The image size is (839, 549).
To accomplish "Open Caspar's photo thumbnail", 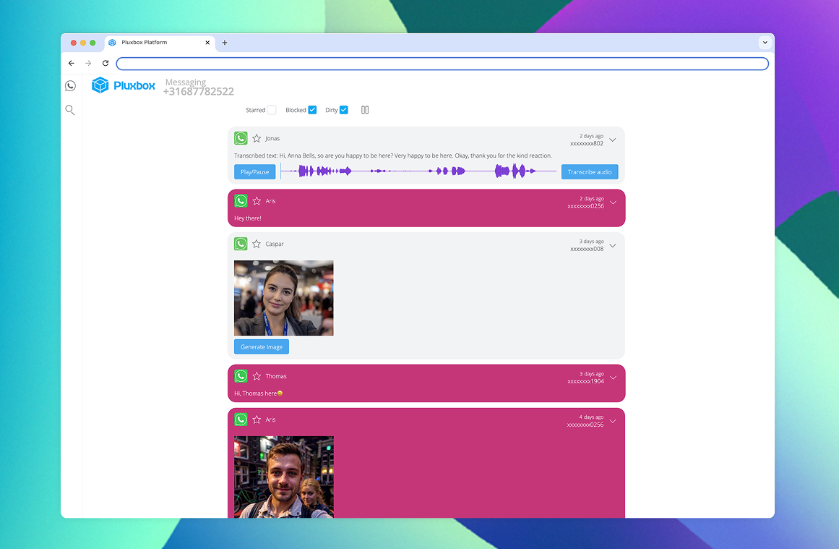I will coord(283,298).
